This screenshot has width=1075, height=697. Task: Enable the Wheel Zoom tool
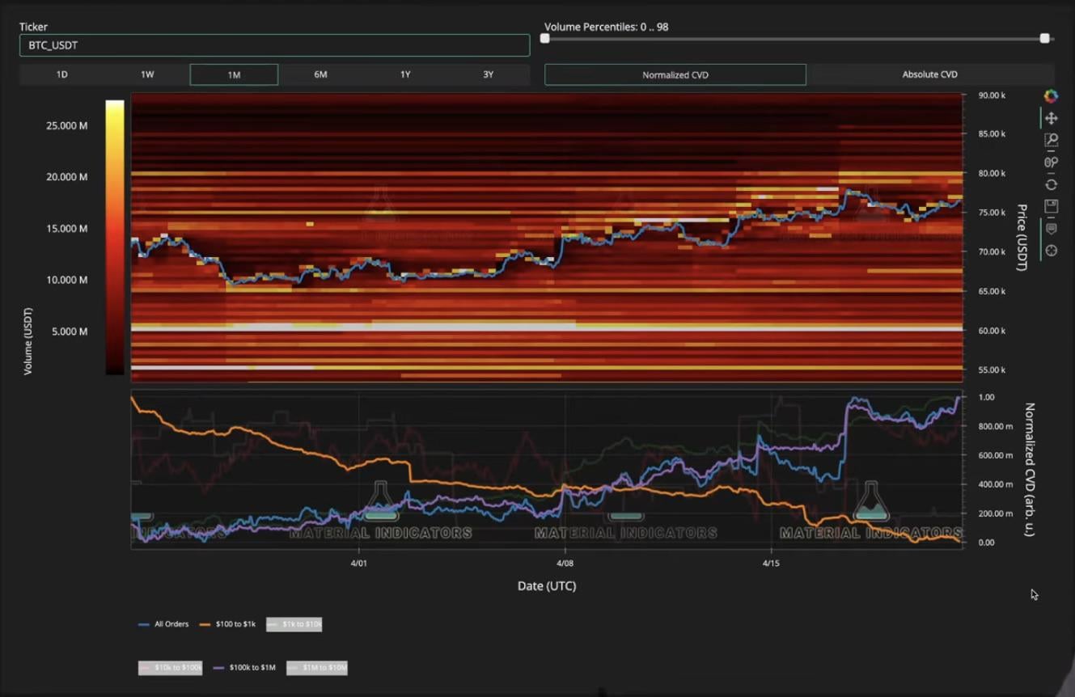pyautogui.click(x=1051, y=163)
